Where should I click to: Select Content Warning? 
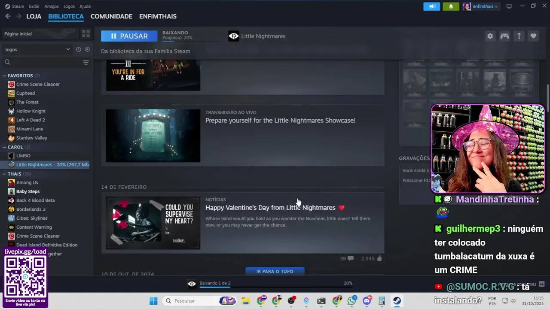pos(34,227)
